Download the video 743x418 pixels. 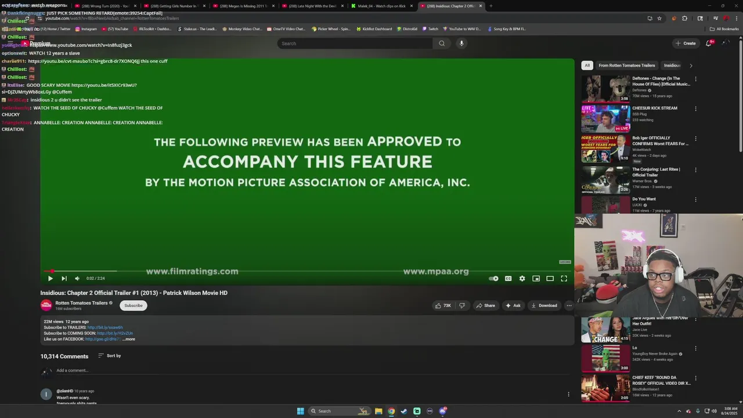pos(544,305)
